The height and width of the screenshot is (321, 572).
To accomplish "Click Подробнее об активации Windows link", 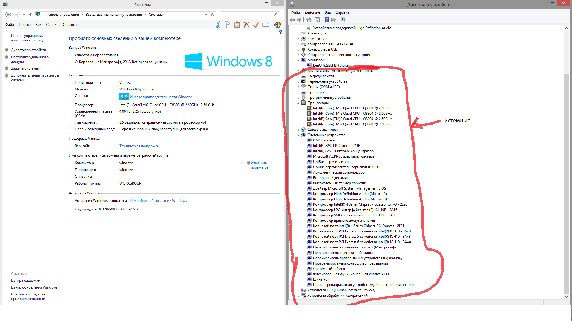I will 158,201.
